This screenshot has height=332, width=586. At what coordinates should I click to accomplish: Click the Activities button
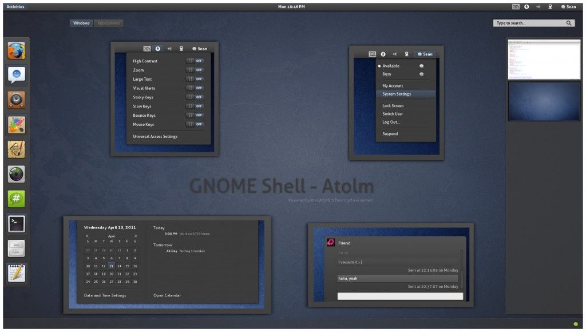15,7
